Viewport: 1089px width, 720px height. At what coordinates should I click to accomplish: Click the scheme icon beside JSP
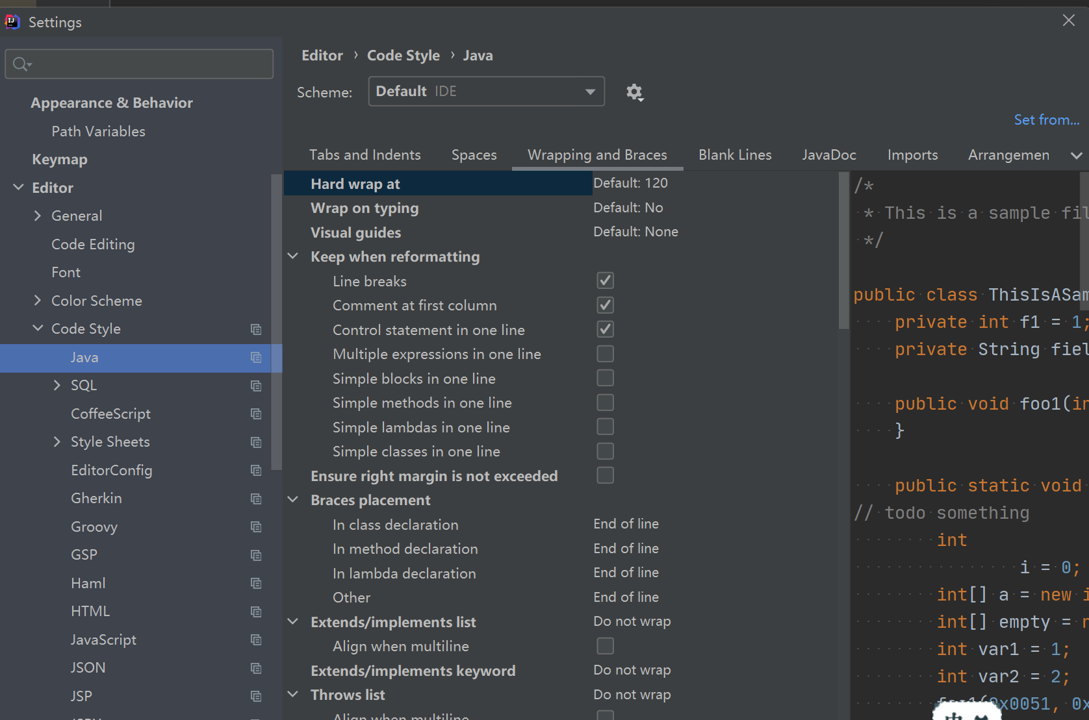(256, 697)
